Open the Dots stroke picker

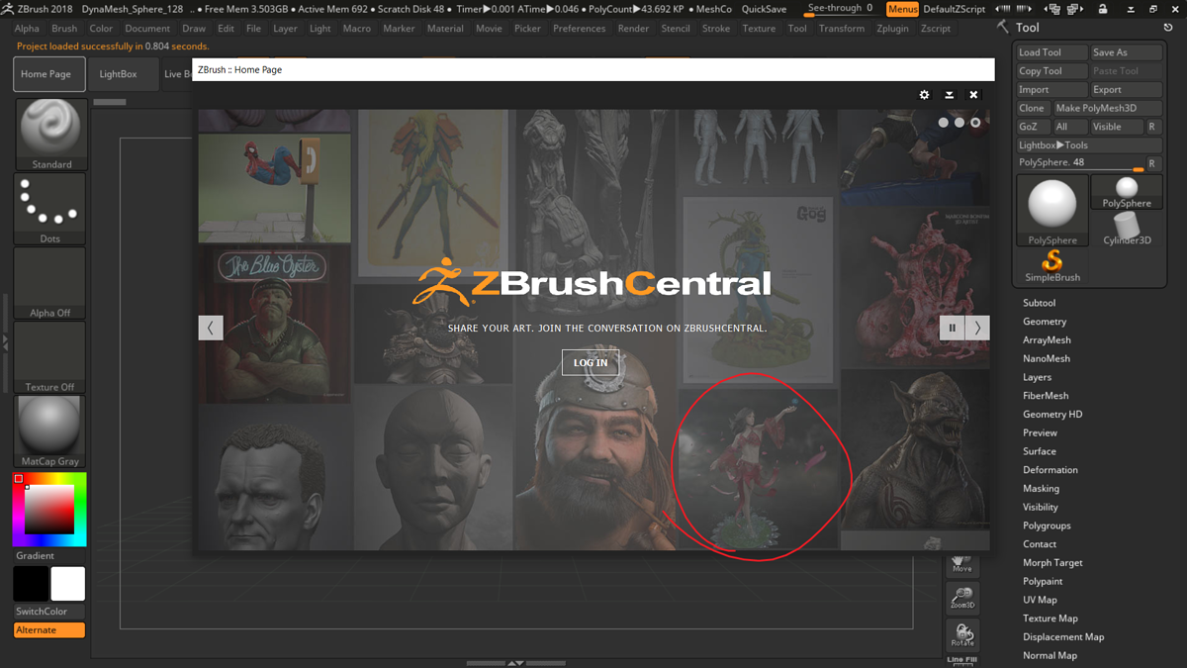[x=49, y=209]
